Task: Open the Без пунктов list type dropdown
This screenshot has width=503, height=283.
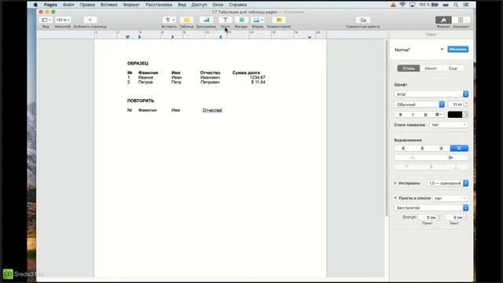Action: point(431,208)
